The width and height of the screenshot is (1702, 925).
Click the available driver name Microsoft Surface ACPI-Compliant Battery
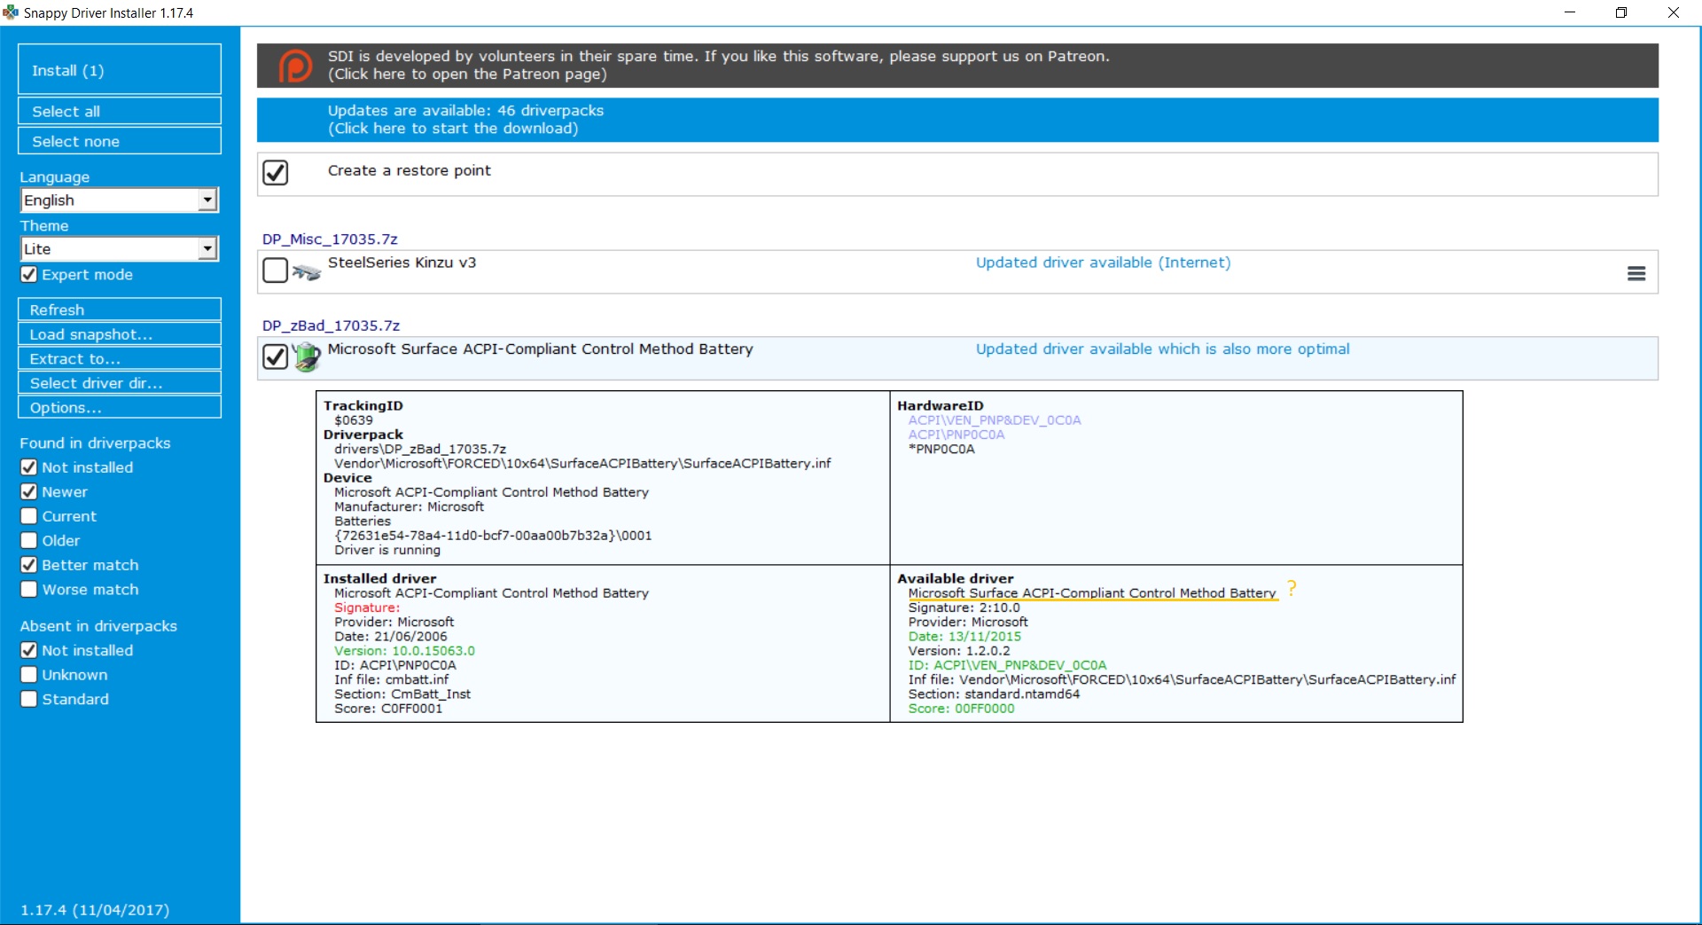pyautogui.click(x=1092, y=593)
